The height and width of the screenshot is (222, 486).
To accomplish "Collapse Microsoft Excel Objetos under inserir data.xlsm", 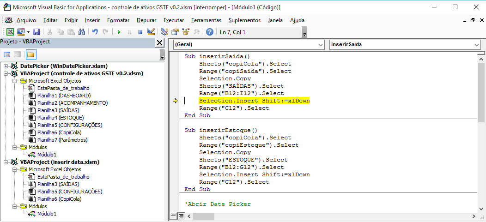I will pyautogui.click(x=14, y=169).
